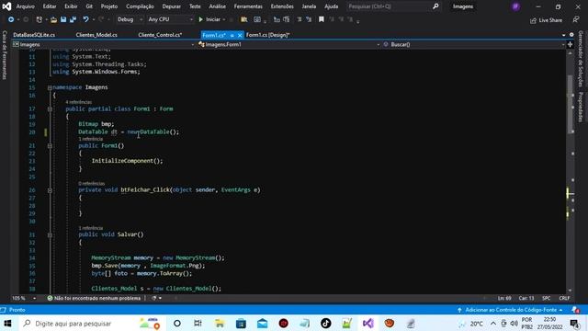
Task: Click the SPC indentation indicator
Action: [547, 298]
